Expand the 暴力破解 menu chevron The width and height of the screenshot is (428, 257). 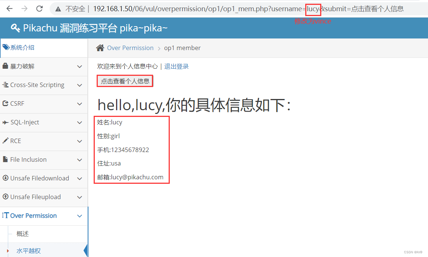point(79,66)
